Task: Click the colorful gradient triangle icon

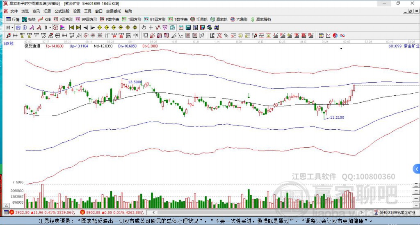Action: point(62,27)
